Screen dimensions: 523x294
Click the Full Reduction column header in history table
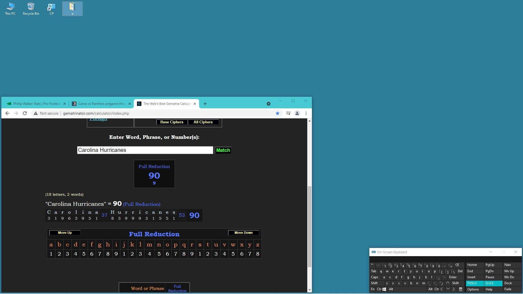coord(177,289)
